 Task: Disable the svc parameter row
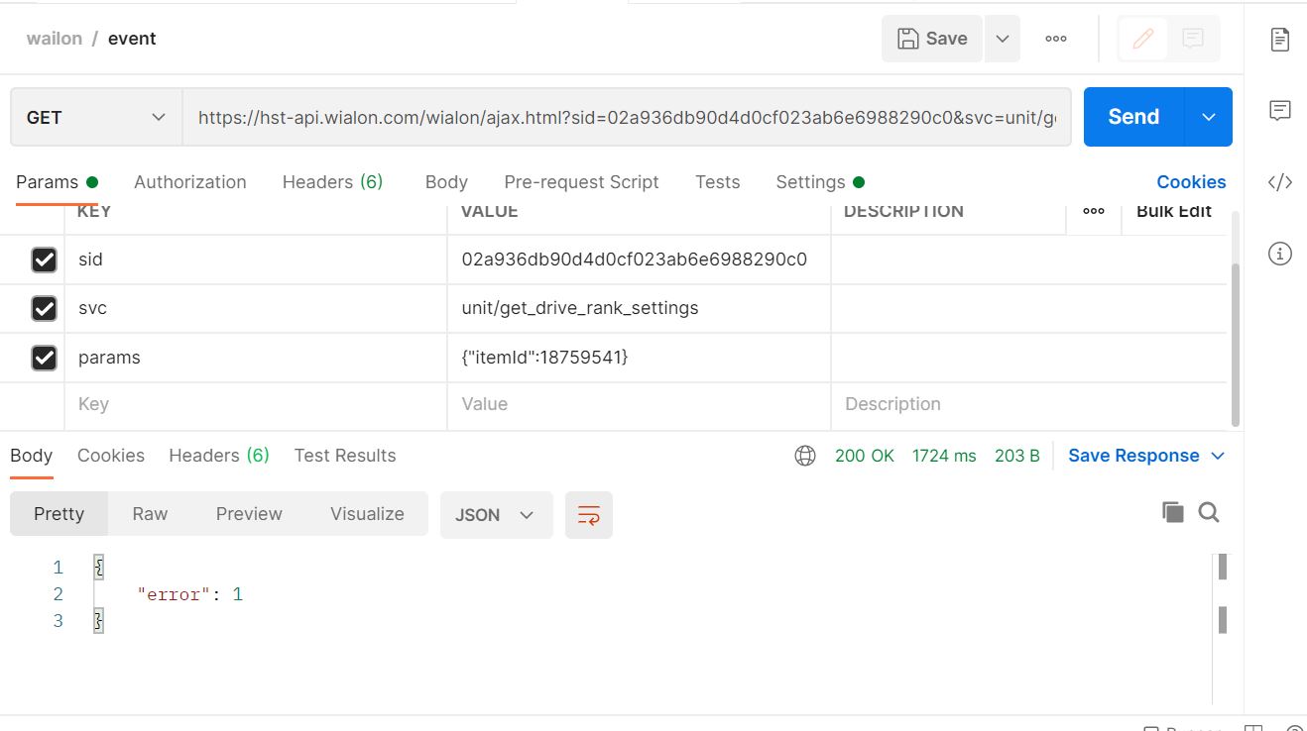click(x=44, y=308)
